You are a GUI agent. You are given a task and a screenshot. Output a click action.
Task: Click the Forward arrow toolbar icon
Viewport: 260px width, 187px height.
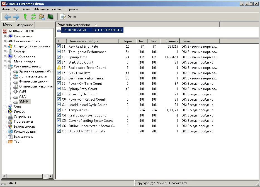(16, 17)
